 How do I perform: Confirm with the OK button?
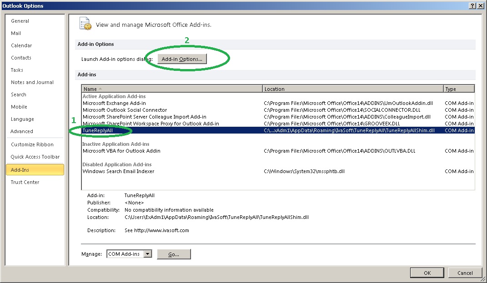[x=427, y=273]
